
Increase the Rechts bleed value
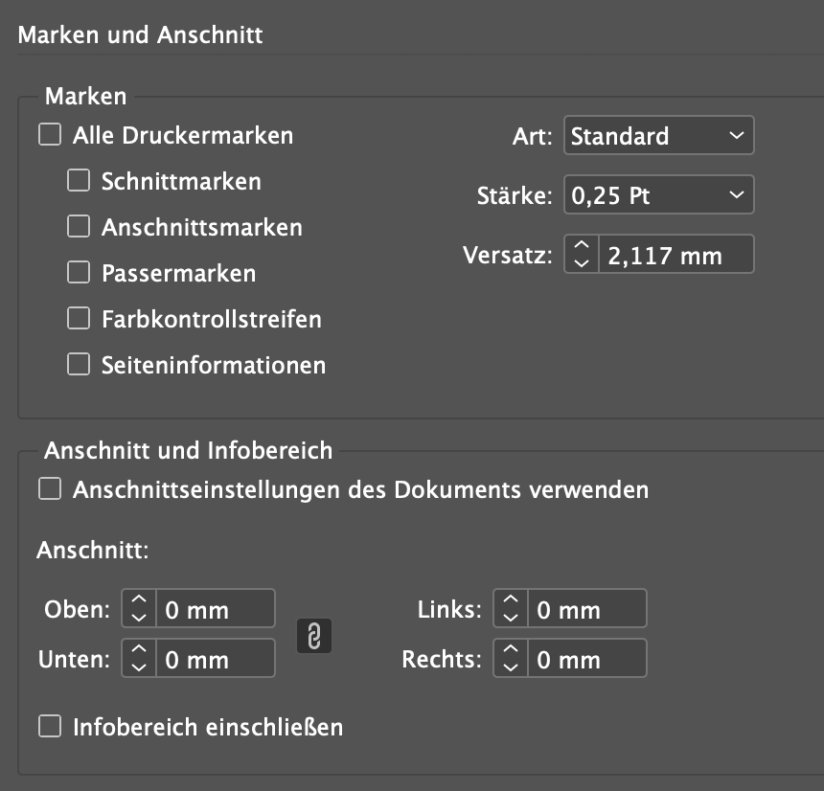(x=511, y=649)
